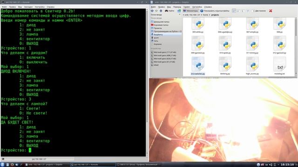Click Konsole tab labeled 192.168.1.37

coord(39,159)
